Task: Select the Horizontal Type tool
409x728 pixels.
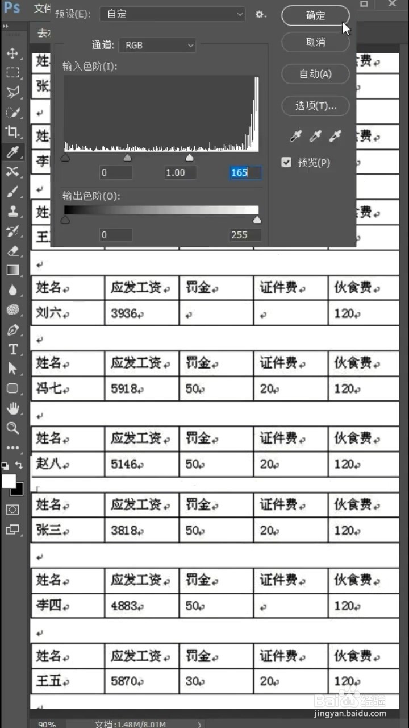Action: tap(12, 349)
